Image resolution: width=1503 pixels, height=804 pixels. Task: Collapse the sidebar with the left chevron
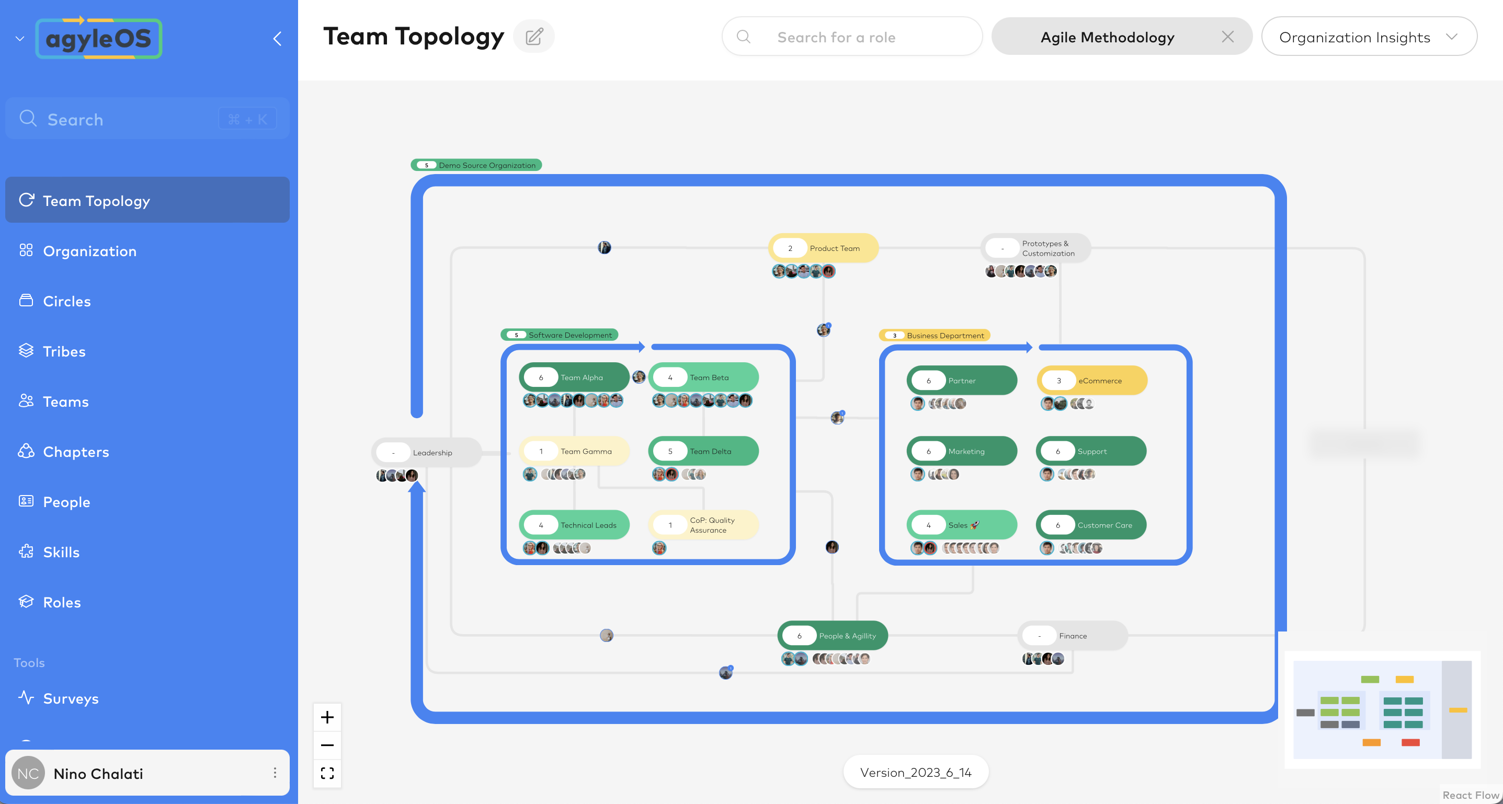[278, 39]
